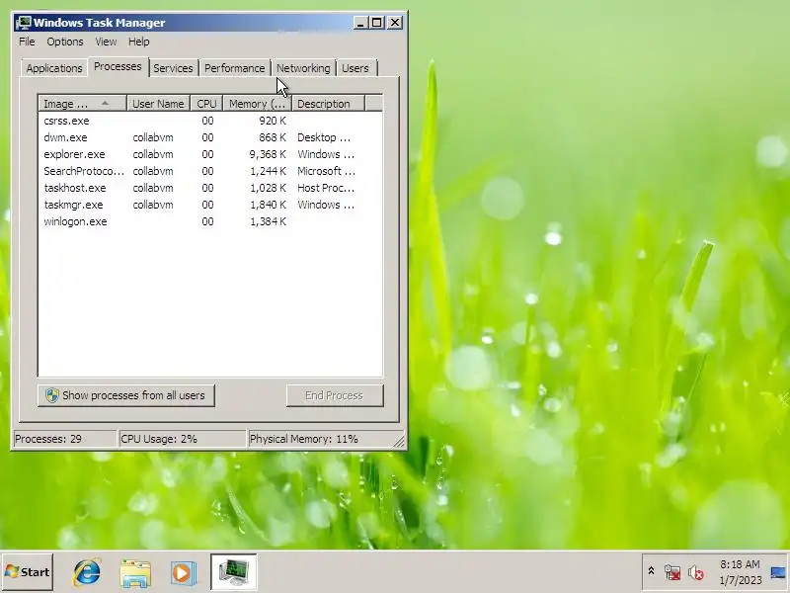Select the Processes tab
The height and width of the screenshot is (593, 790).
118,66
